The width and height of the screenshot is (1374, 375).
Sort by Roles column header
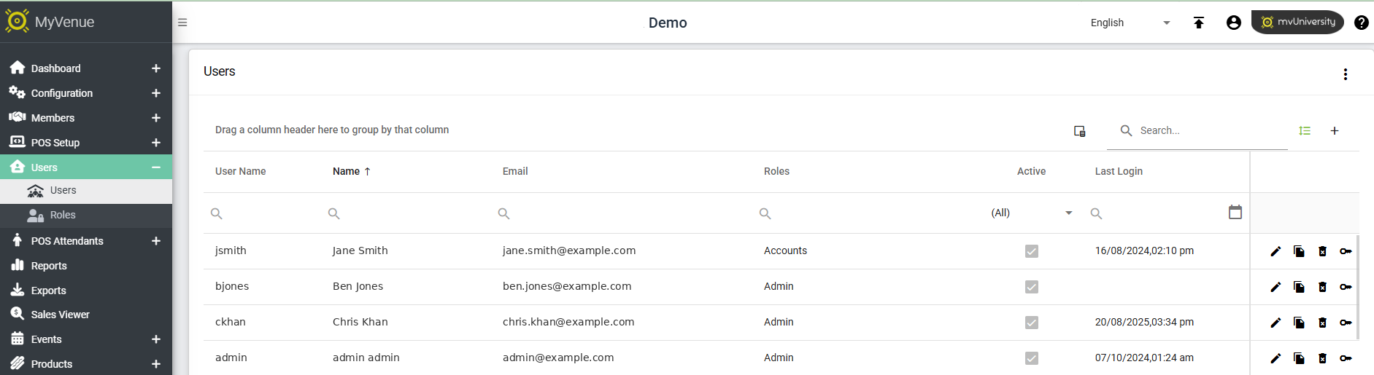point(776,171)
